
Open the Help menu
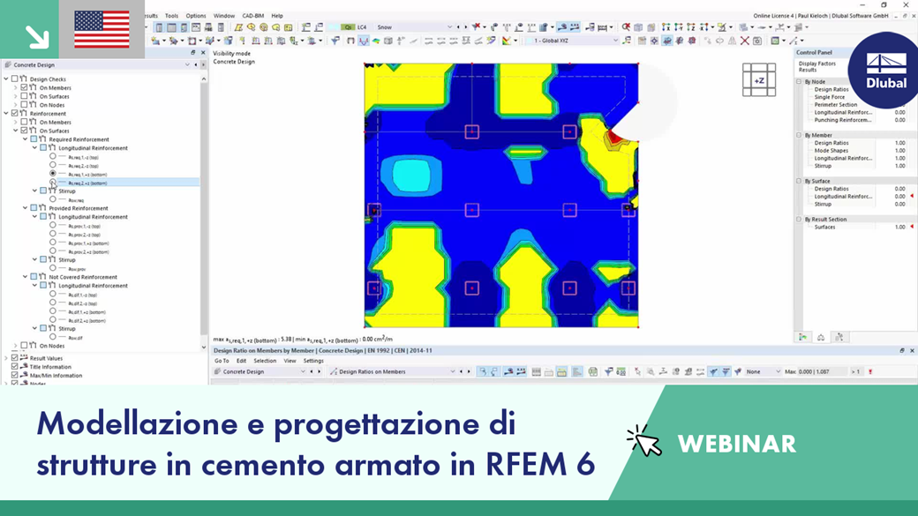coord(277,16)
